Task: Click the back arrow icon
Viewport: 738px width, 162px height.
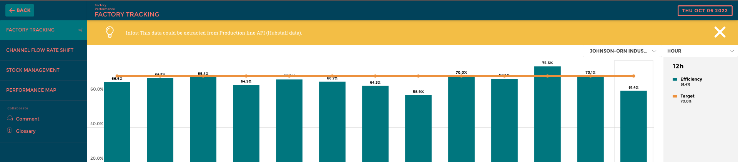Action: click(12, 10)
